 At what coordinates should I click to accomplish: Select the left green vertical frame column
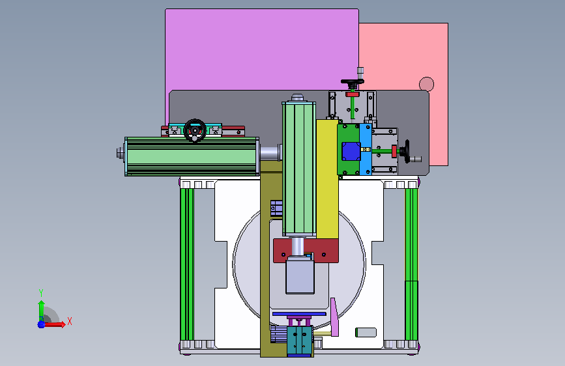tap(187, 264)
